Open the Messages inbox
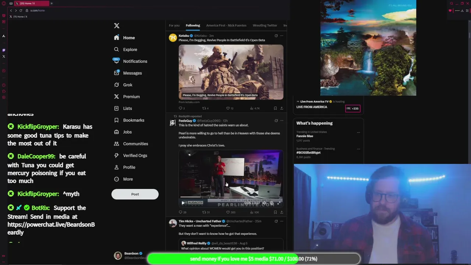471x265 pixels. (x=128, y=73)
